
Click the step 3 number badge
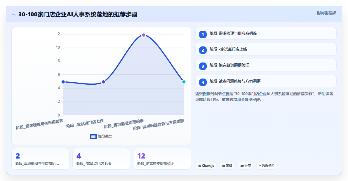pos(203,66)
